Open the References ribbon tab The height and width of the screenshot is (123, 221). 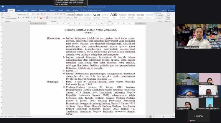click(x=42, y=10)
